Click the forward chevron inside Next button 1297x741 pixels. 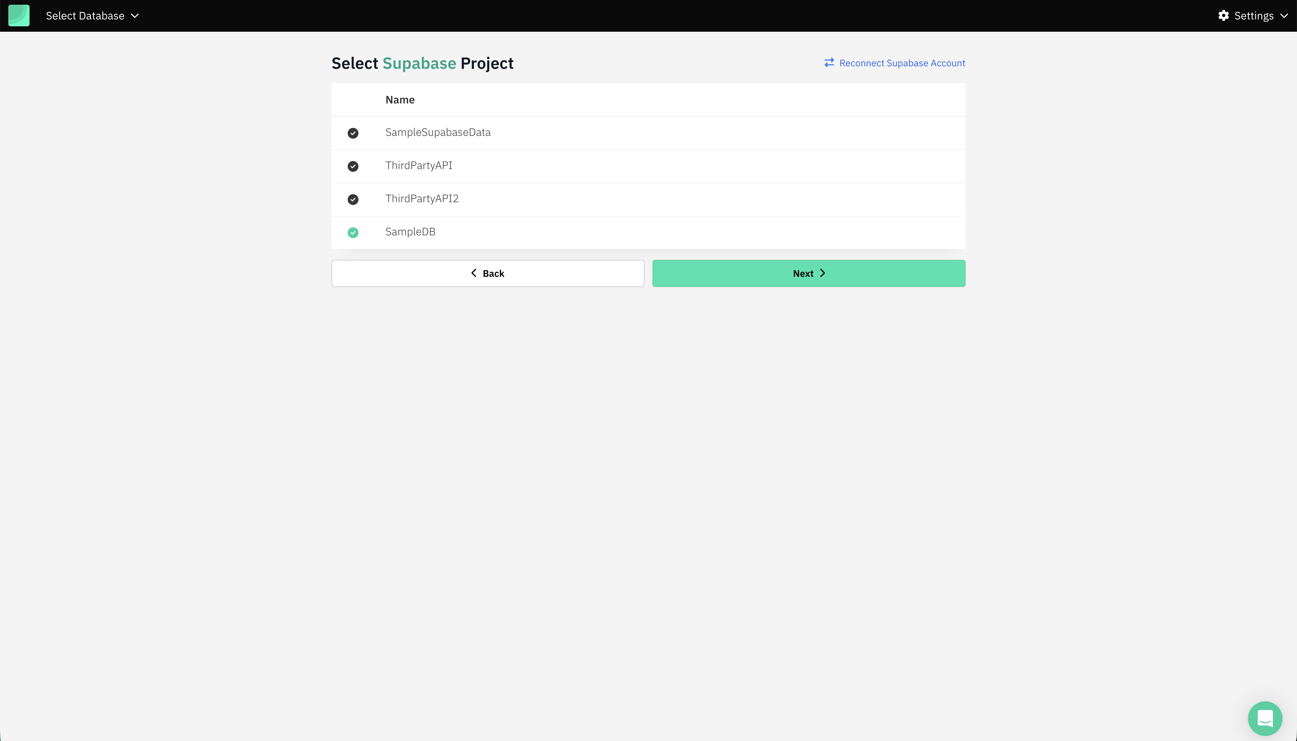pyautogui.click(x=823, y=273)
